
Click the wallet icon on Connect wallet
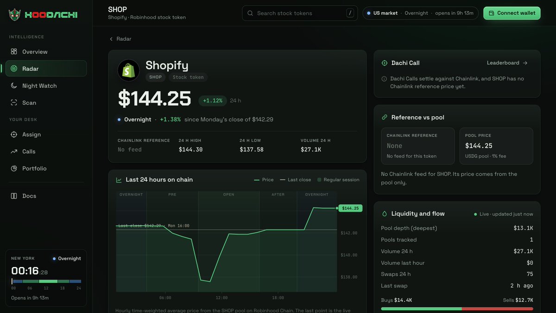[492, 13]
